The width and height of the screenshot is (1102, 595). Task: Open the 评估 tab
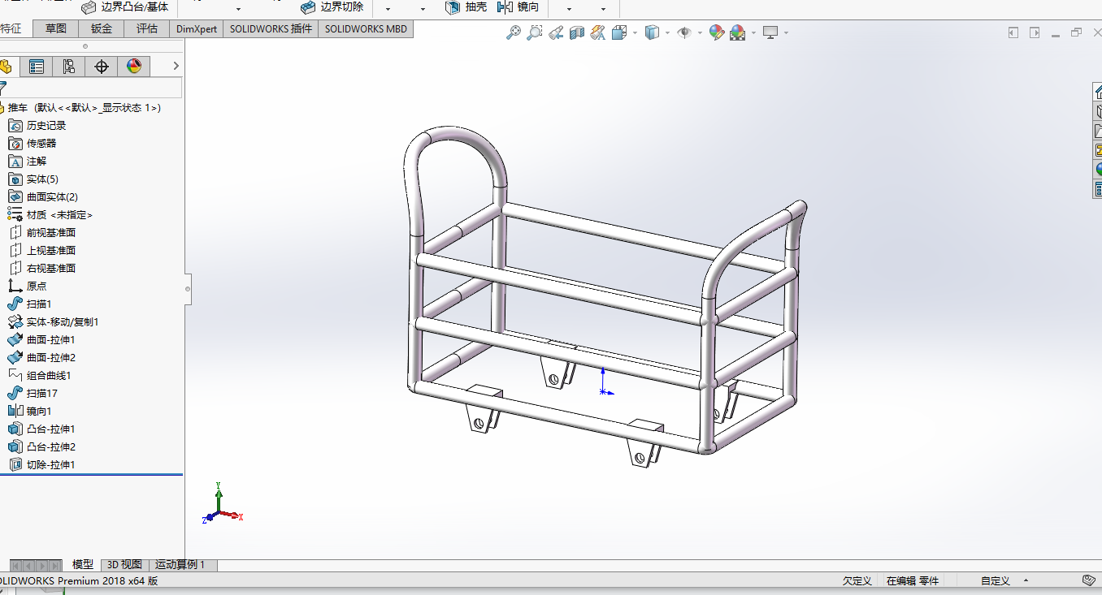tap(147, 28)
